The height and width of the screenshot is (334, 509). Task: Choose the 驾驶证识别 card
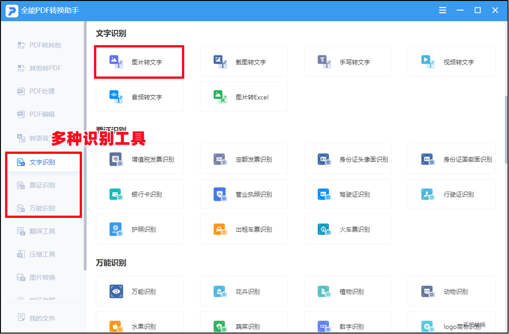[x=348, y=194]
